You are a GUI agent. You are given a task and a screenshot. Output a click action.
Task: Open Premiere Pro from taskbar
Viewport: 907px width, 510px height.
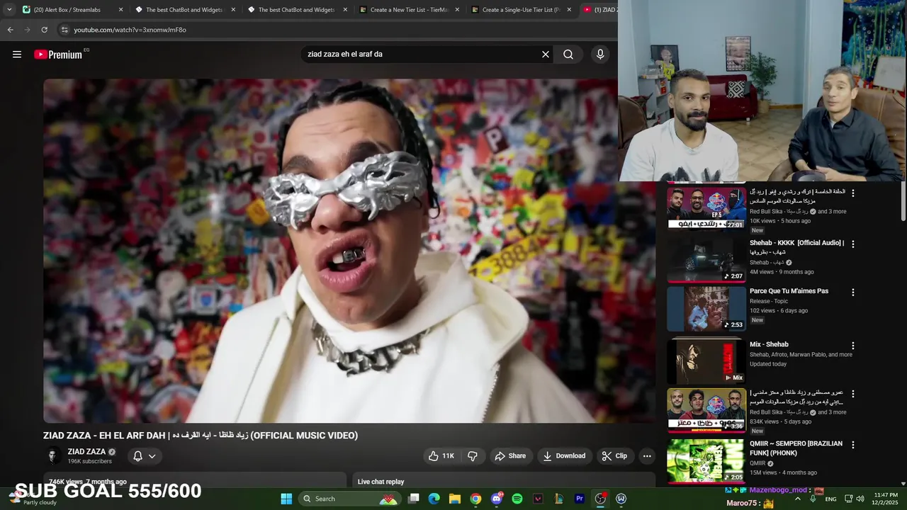click(x=580, y=499)
